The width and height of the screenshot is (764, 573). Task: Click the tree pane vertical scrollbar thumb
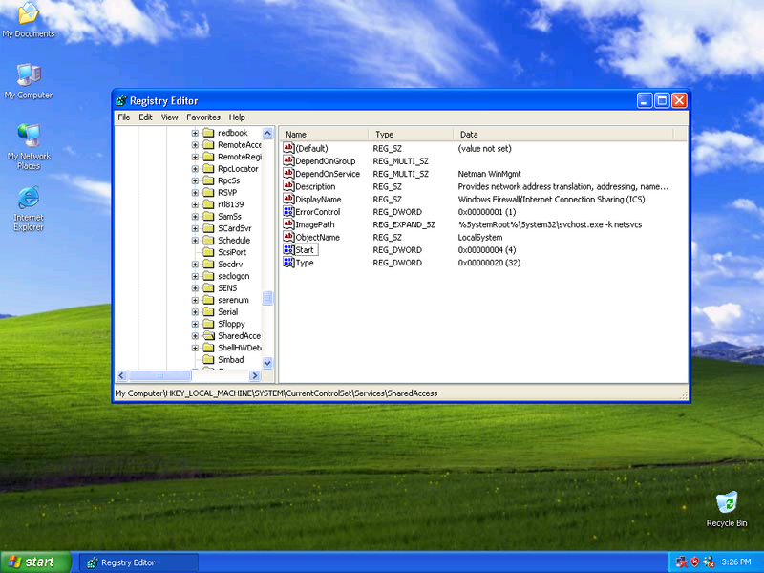[x=267, y=298]
